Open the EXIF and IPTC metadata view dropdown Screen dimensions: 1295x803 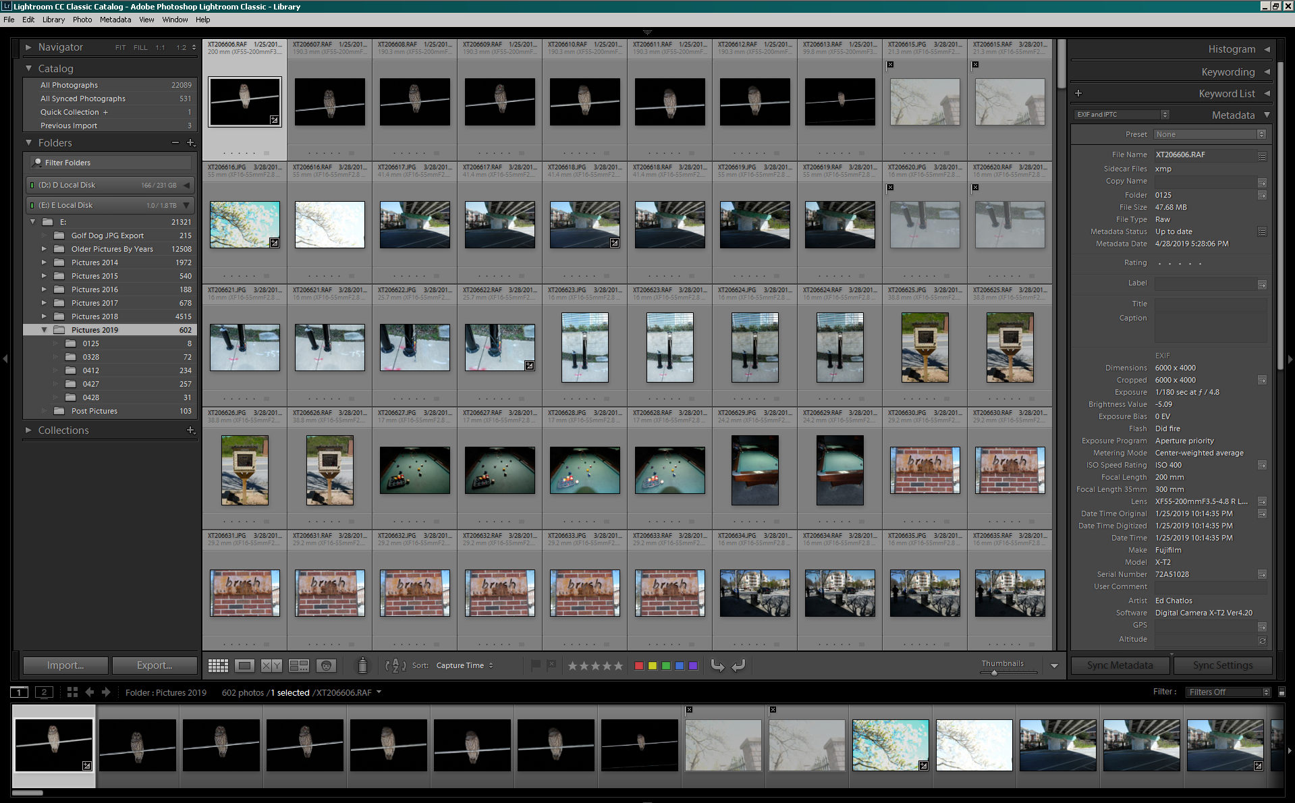coord(1120,114)
